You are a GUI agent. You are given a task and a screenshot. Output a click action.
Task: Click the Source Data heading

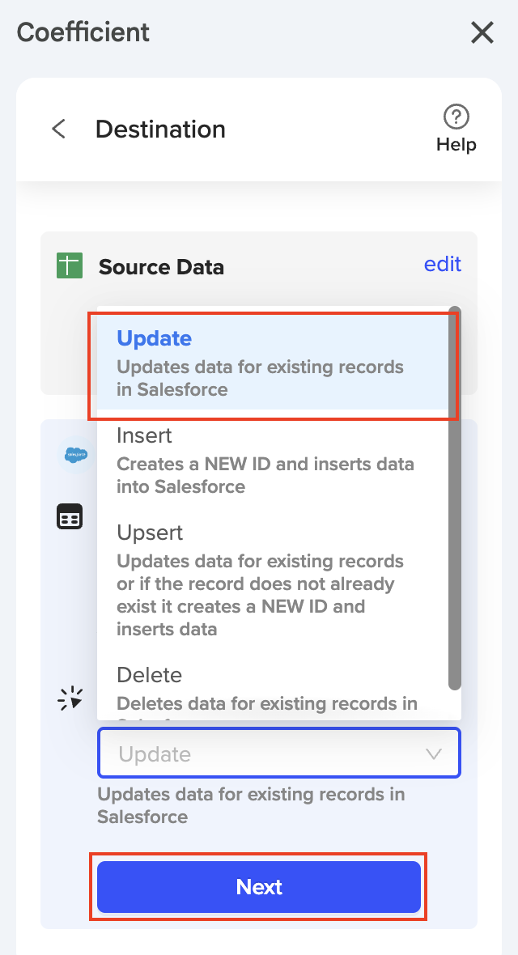click(161, 267)
